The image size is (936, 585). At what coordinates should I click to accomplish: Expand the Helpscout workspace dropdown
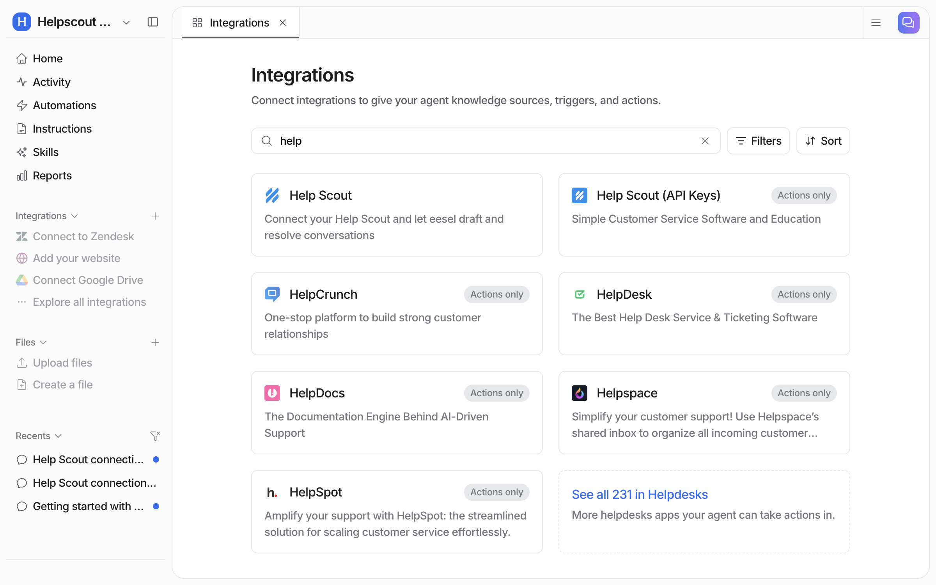tap(126, 23)
